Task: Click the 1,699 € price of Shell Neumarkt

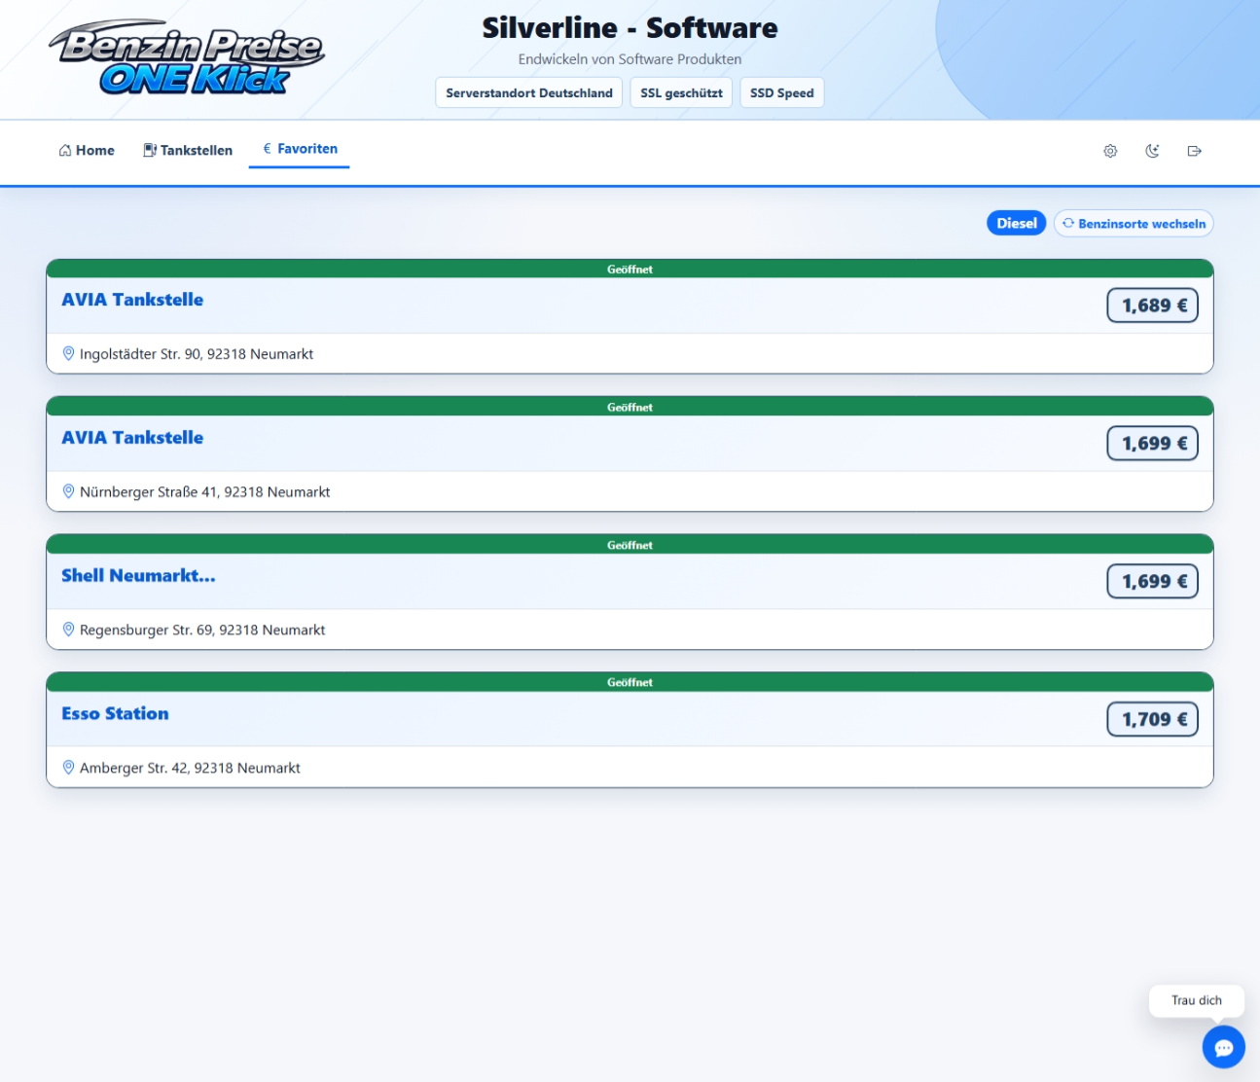Action: pos(1153,582)
